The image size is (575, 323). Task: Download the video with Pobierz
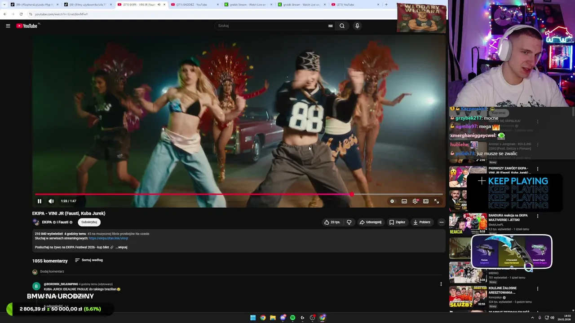click(x=422, y=222)
